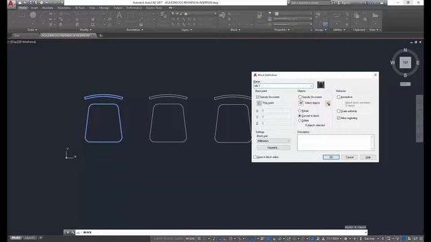Viewport: 431px width, 242px height.
Task: Click the title bar search field
Action: point(310,3)
